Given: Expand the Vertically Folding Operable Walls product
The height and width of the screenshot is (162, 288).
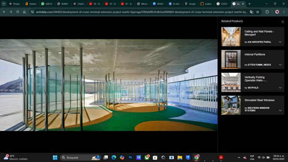Looking at the screenshot, I should coord(280,88).
